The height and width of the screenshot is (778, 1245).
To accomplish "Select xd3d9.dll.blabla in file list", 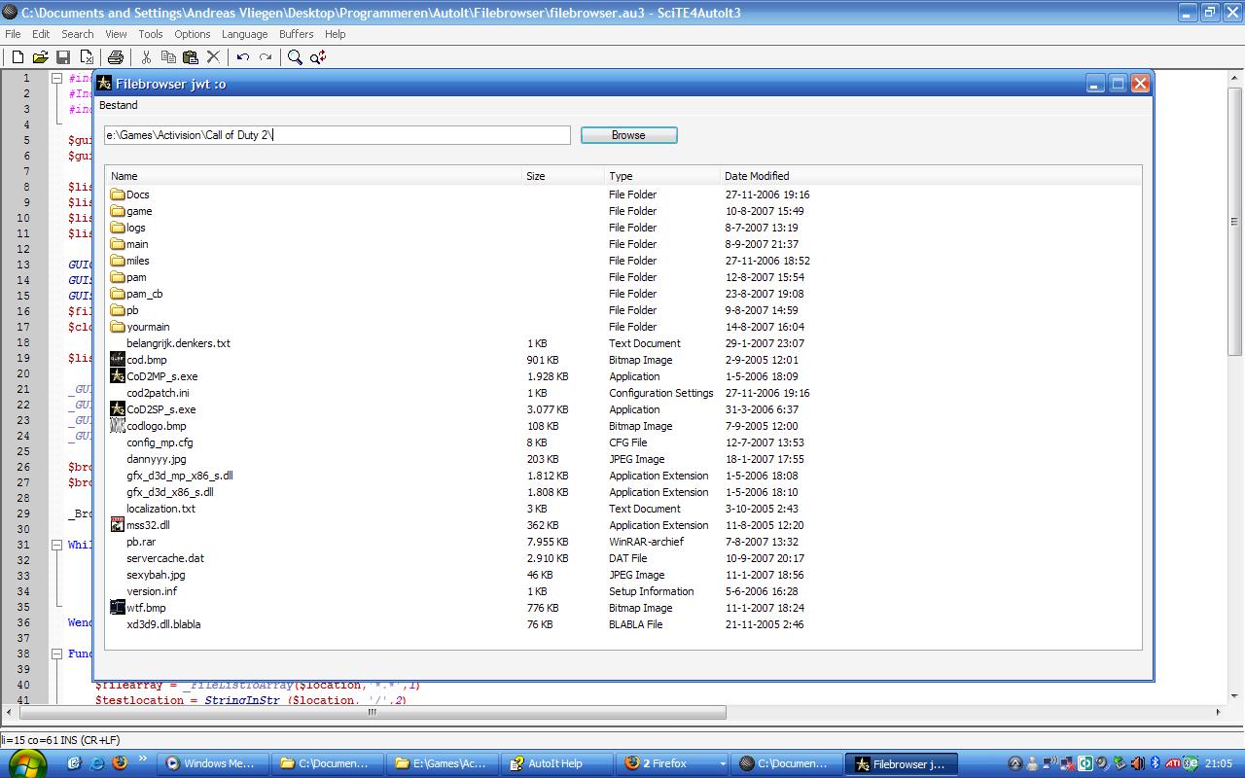I will pos(163,624).
